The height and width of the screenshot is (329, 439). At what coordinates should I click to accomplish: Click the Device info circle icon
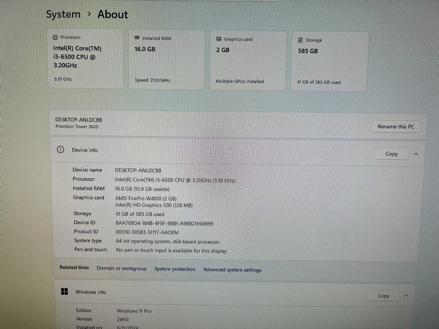pos(61,149)
